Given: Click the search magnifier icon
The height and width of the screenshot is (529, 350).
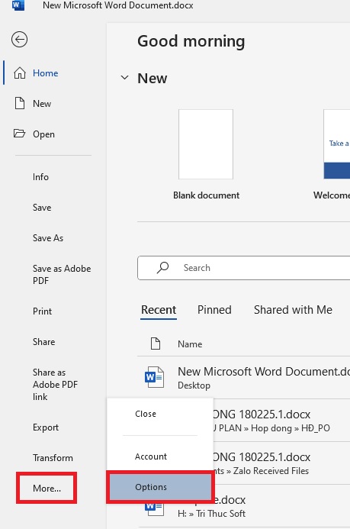Looking at the screenshot, I should [x=162, y=267].
